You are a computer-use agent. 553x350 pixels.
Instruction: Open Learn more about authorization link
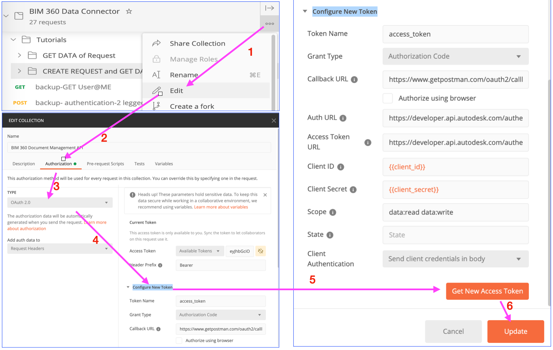[x=96, y=222]
